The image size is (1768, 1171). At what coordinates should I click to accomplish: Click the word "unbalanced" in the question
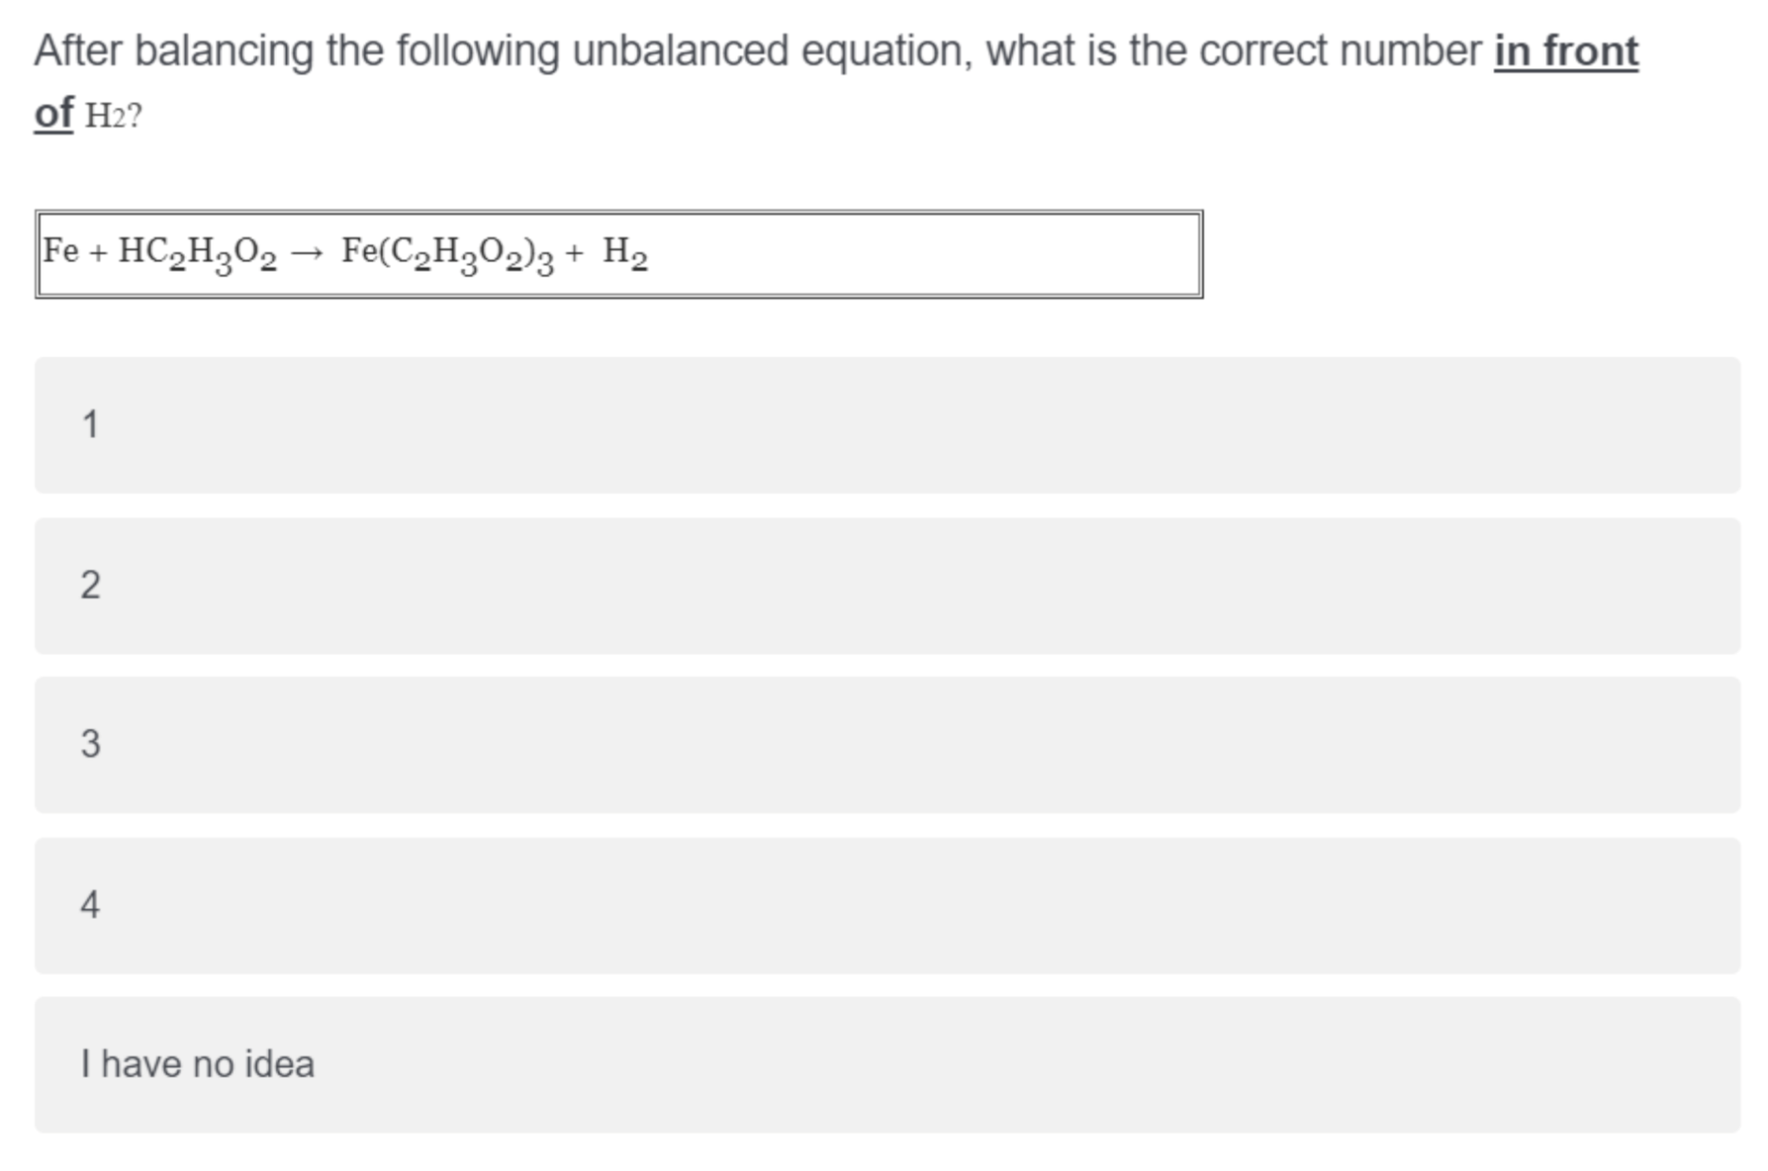[x=680, y=51]
